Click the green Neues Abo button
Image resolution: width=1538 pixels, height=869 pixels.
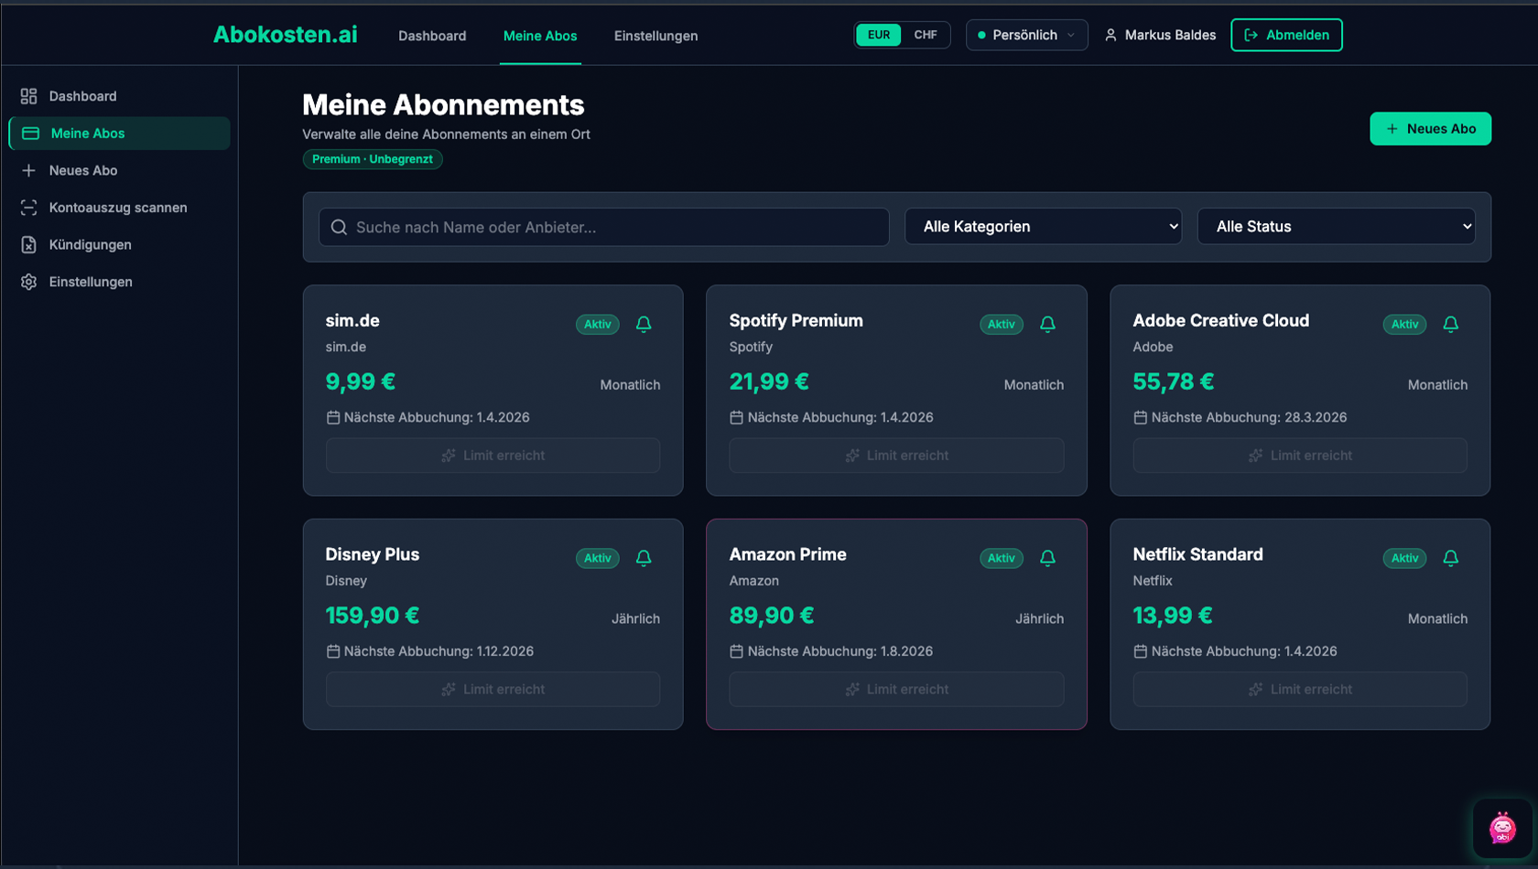click(1430, 129)
